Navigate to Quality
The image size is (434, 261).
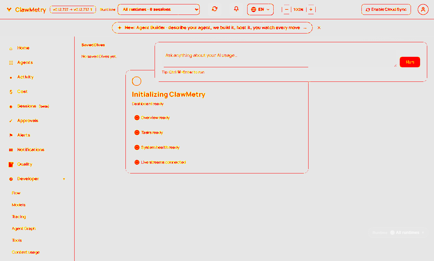[37, 165]
